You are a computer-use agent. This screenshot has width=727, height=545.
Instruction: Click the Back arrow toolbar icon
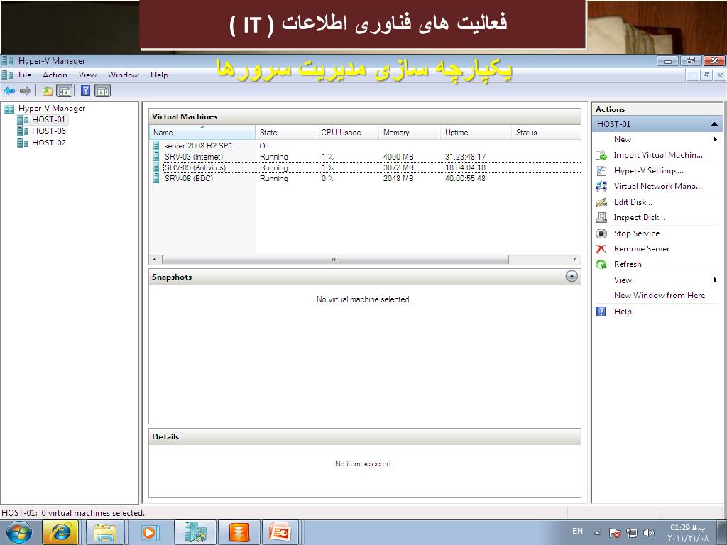pos(9,90)
